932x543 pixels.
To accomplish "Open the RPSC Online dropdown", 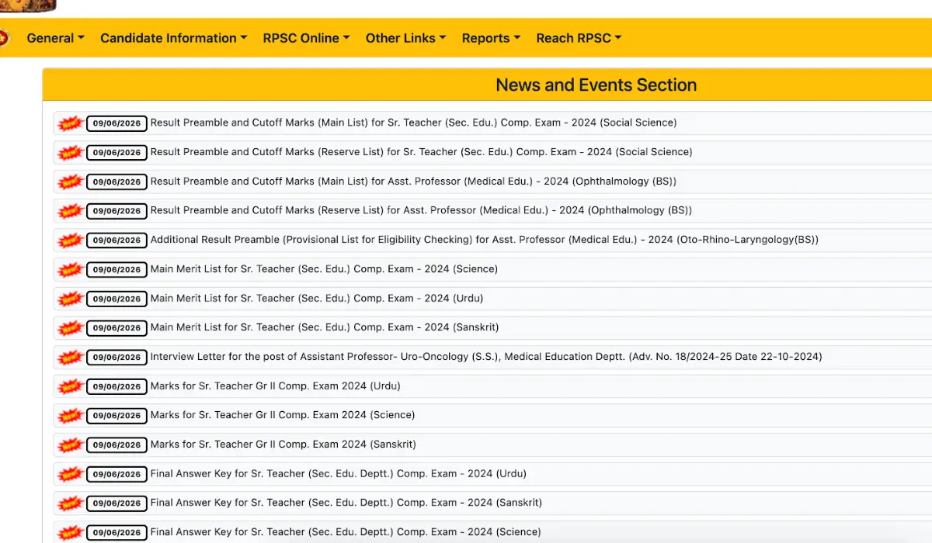I will click(x=306, y=38).
